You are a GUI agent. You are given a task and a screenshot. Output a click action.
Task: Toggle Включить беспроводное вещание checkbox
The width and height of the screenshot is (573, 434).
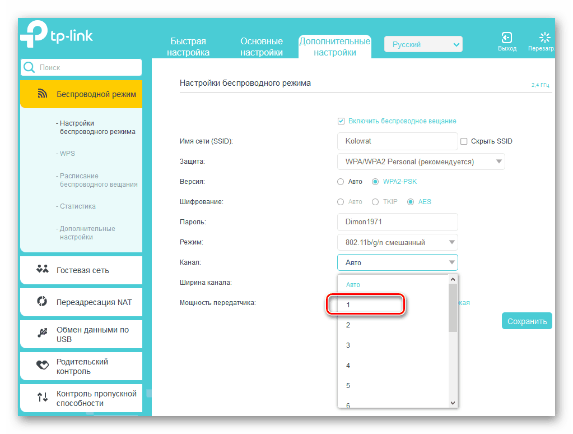341,121
